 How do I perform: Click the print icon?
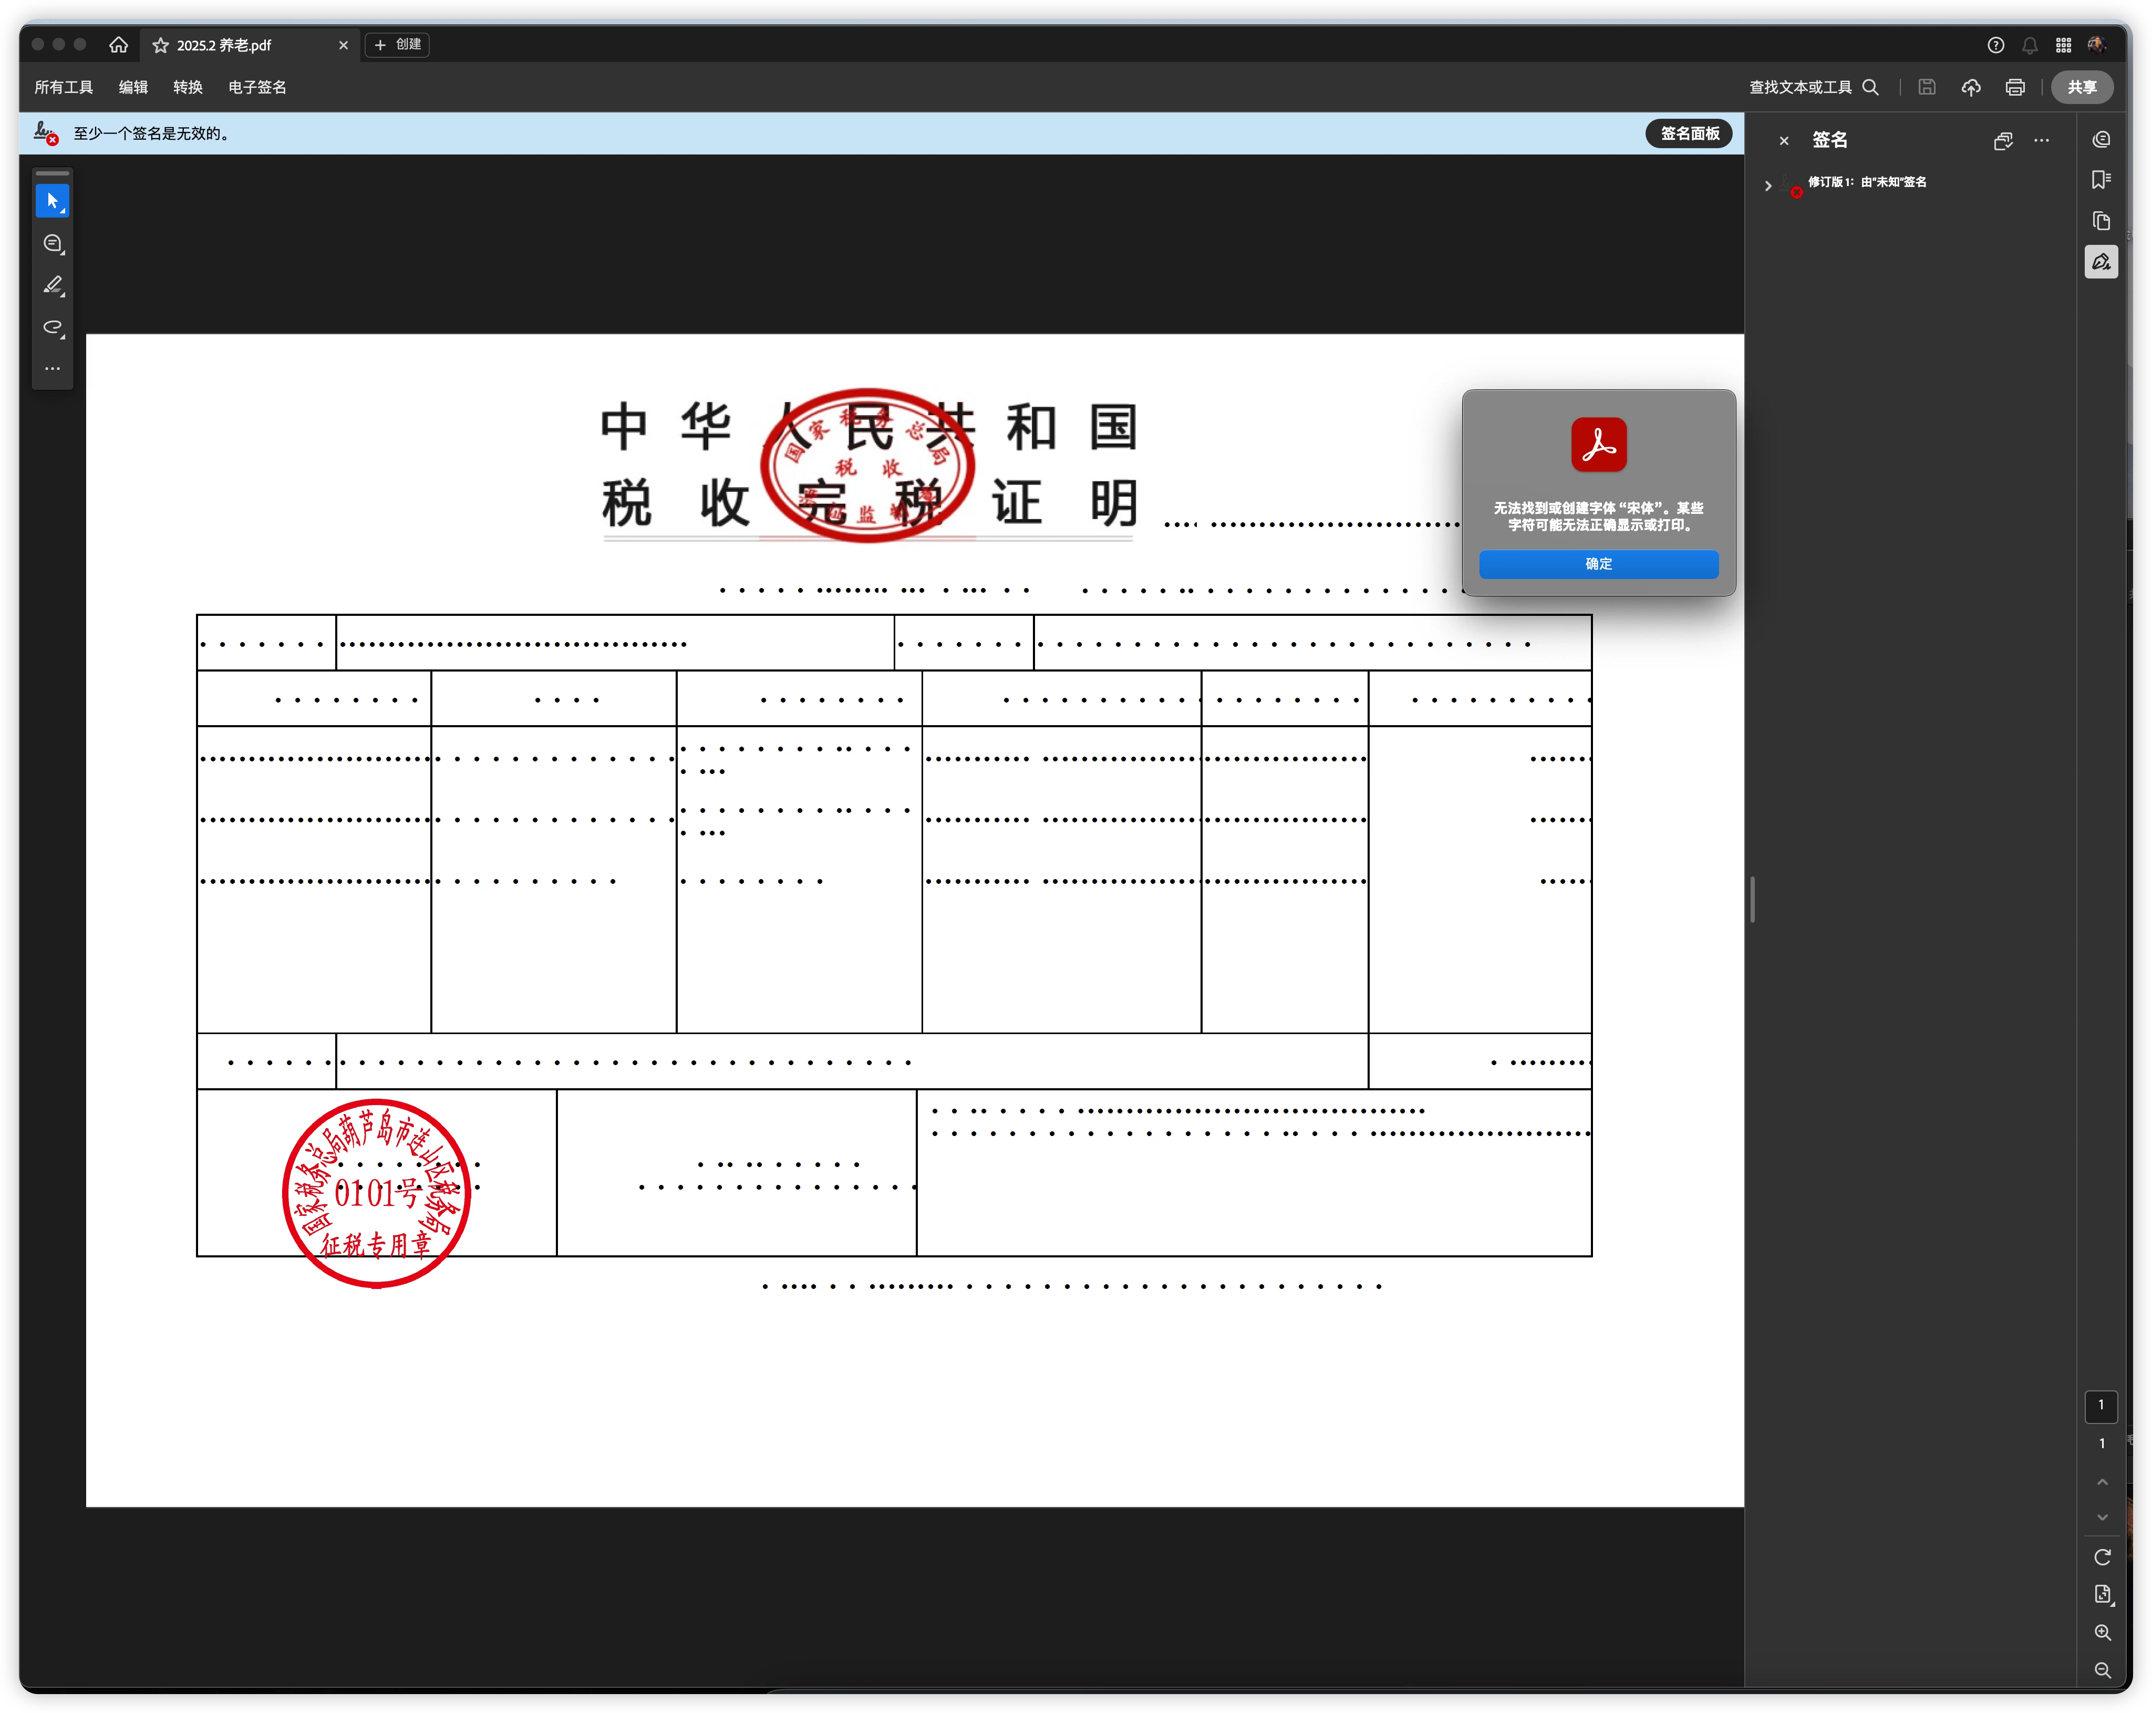2015,88
